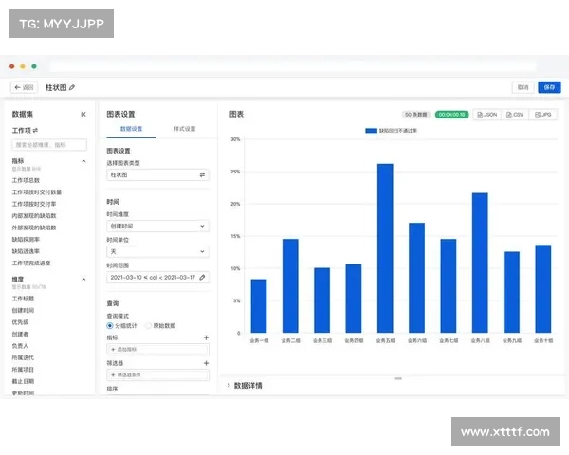Open the 时间单位 dropdown showing 天
Screen dimensions: 569x455
[x=156, y=252]
